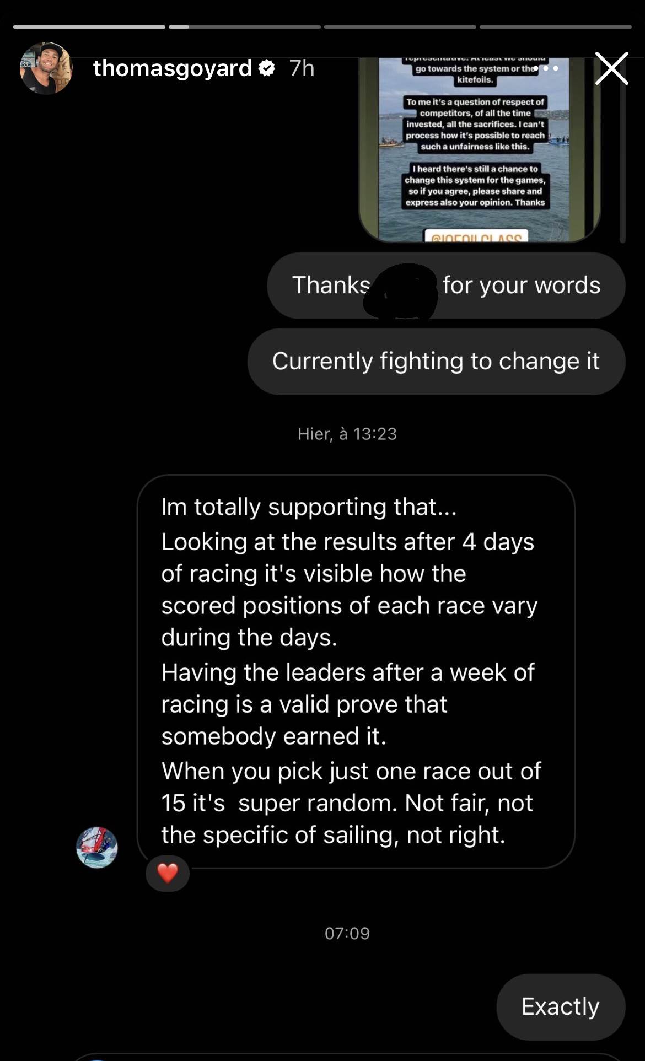Tap the @iqfoilclass mention sticker
Viewport: 645px width, 1061px height.
(x=476, y=236)
